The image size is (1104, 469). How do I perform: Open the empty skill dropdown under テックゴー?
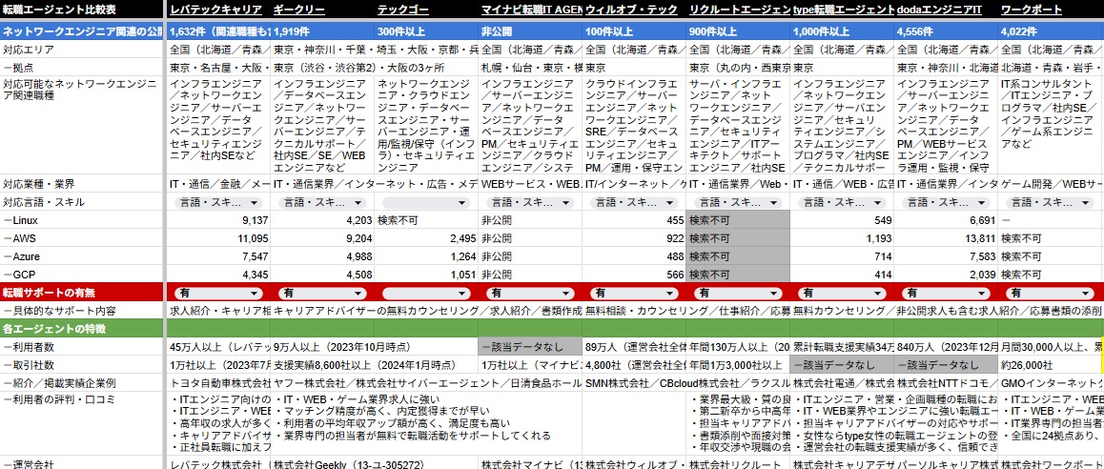[426, 202]
